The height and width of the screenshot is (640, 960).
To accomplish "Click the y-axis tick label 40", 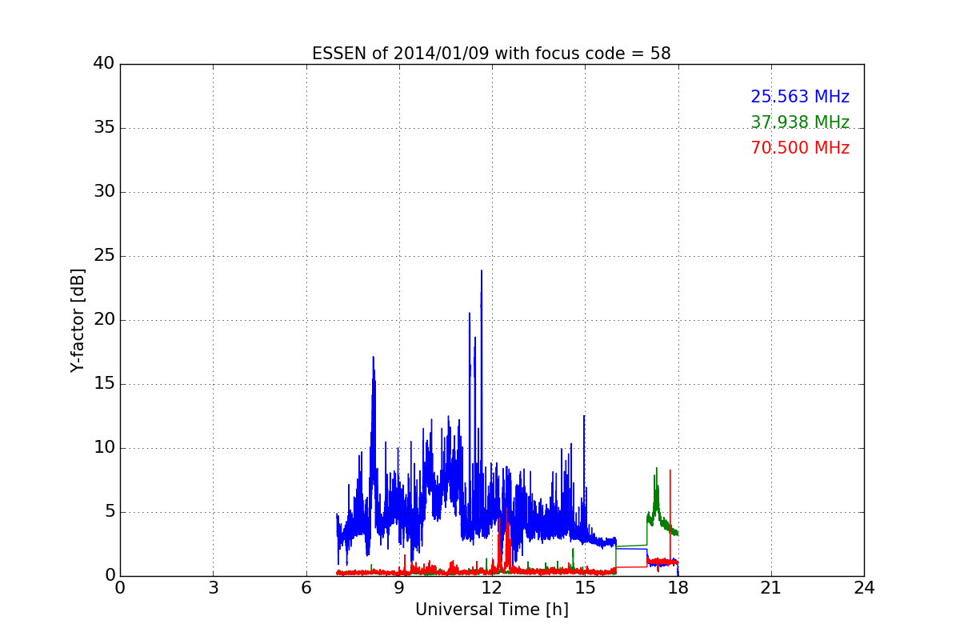I will coord(104,64).
